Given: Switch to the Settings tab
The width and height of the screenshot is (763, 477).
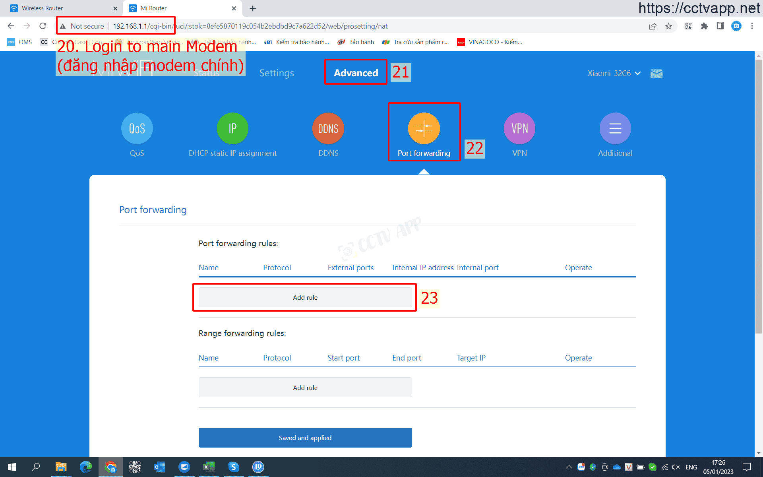Looking at the screenshot, I should click(277, 73).
